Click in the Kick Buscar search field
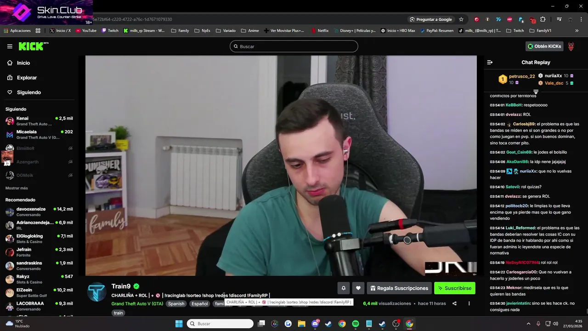The width and height of the screenshot is (588, 331). tap(294, 46)
